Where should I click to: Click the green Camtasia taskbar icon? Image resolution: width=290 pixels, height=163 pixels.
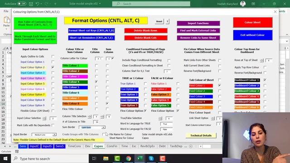[x=117, y=158]
